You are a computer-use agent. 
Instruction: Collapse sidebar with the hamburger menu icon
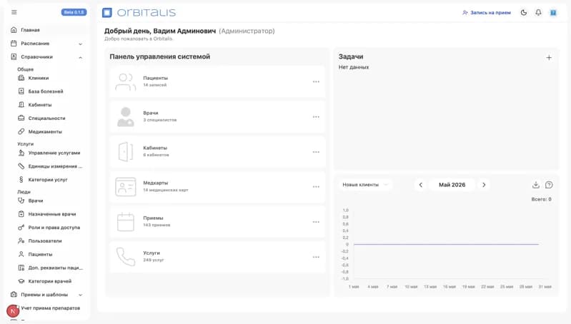[x=14, y=12]
